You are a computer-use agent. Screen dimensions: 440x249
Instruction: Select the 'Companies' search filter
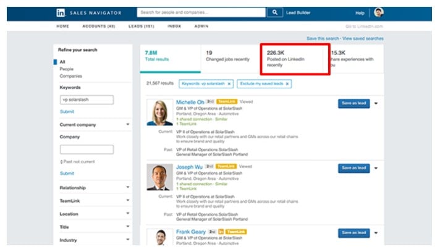(70, 76)
